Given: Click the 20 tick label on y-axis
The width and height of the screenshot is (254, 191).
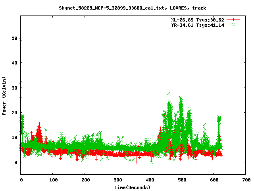Looking at the screenshot, I should pos(15,113).
